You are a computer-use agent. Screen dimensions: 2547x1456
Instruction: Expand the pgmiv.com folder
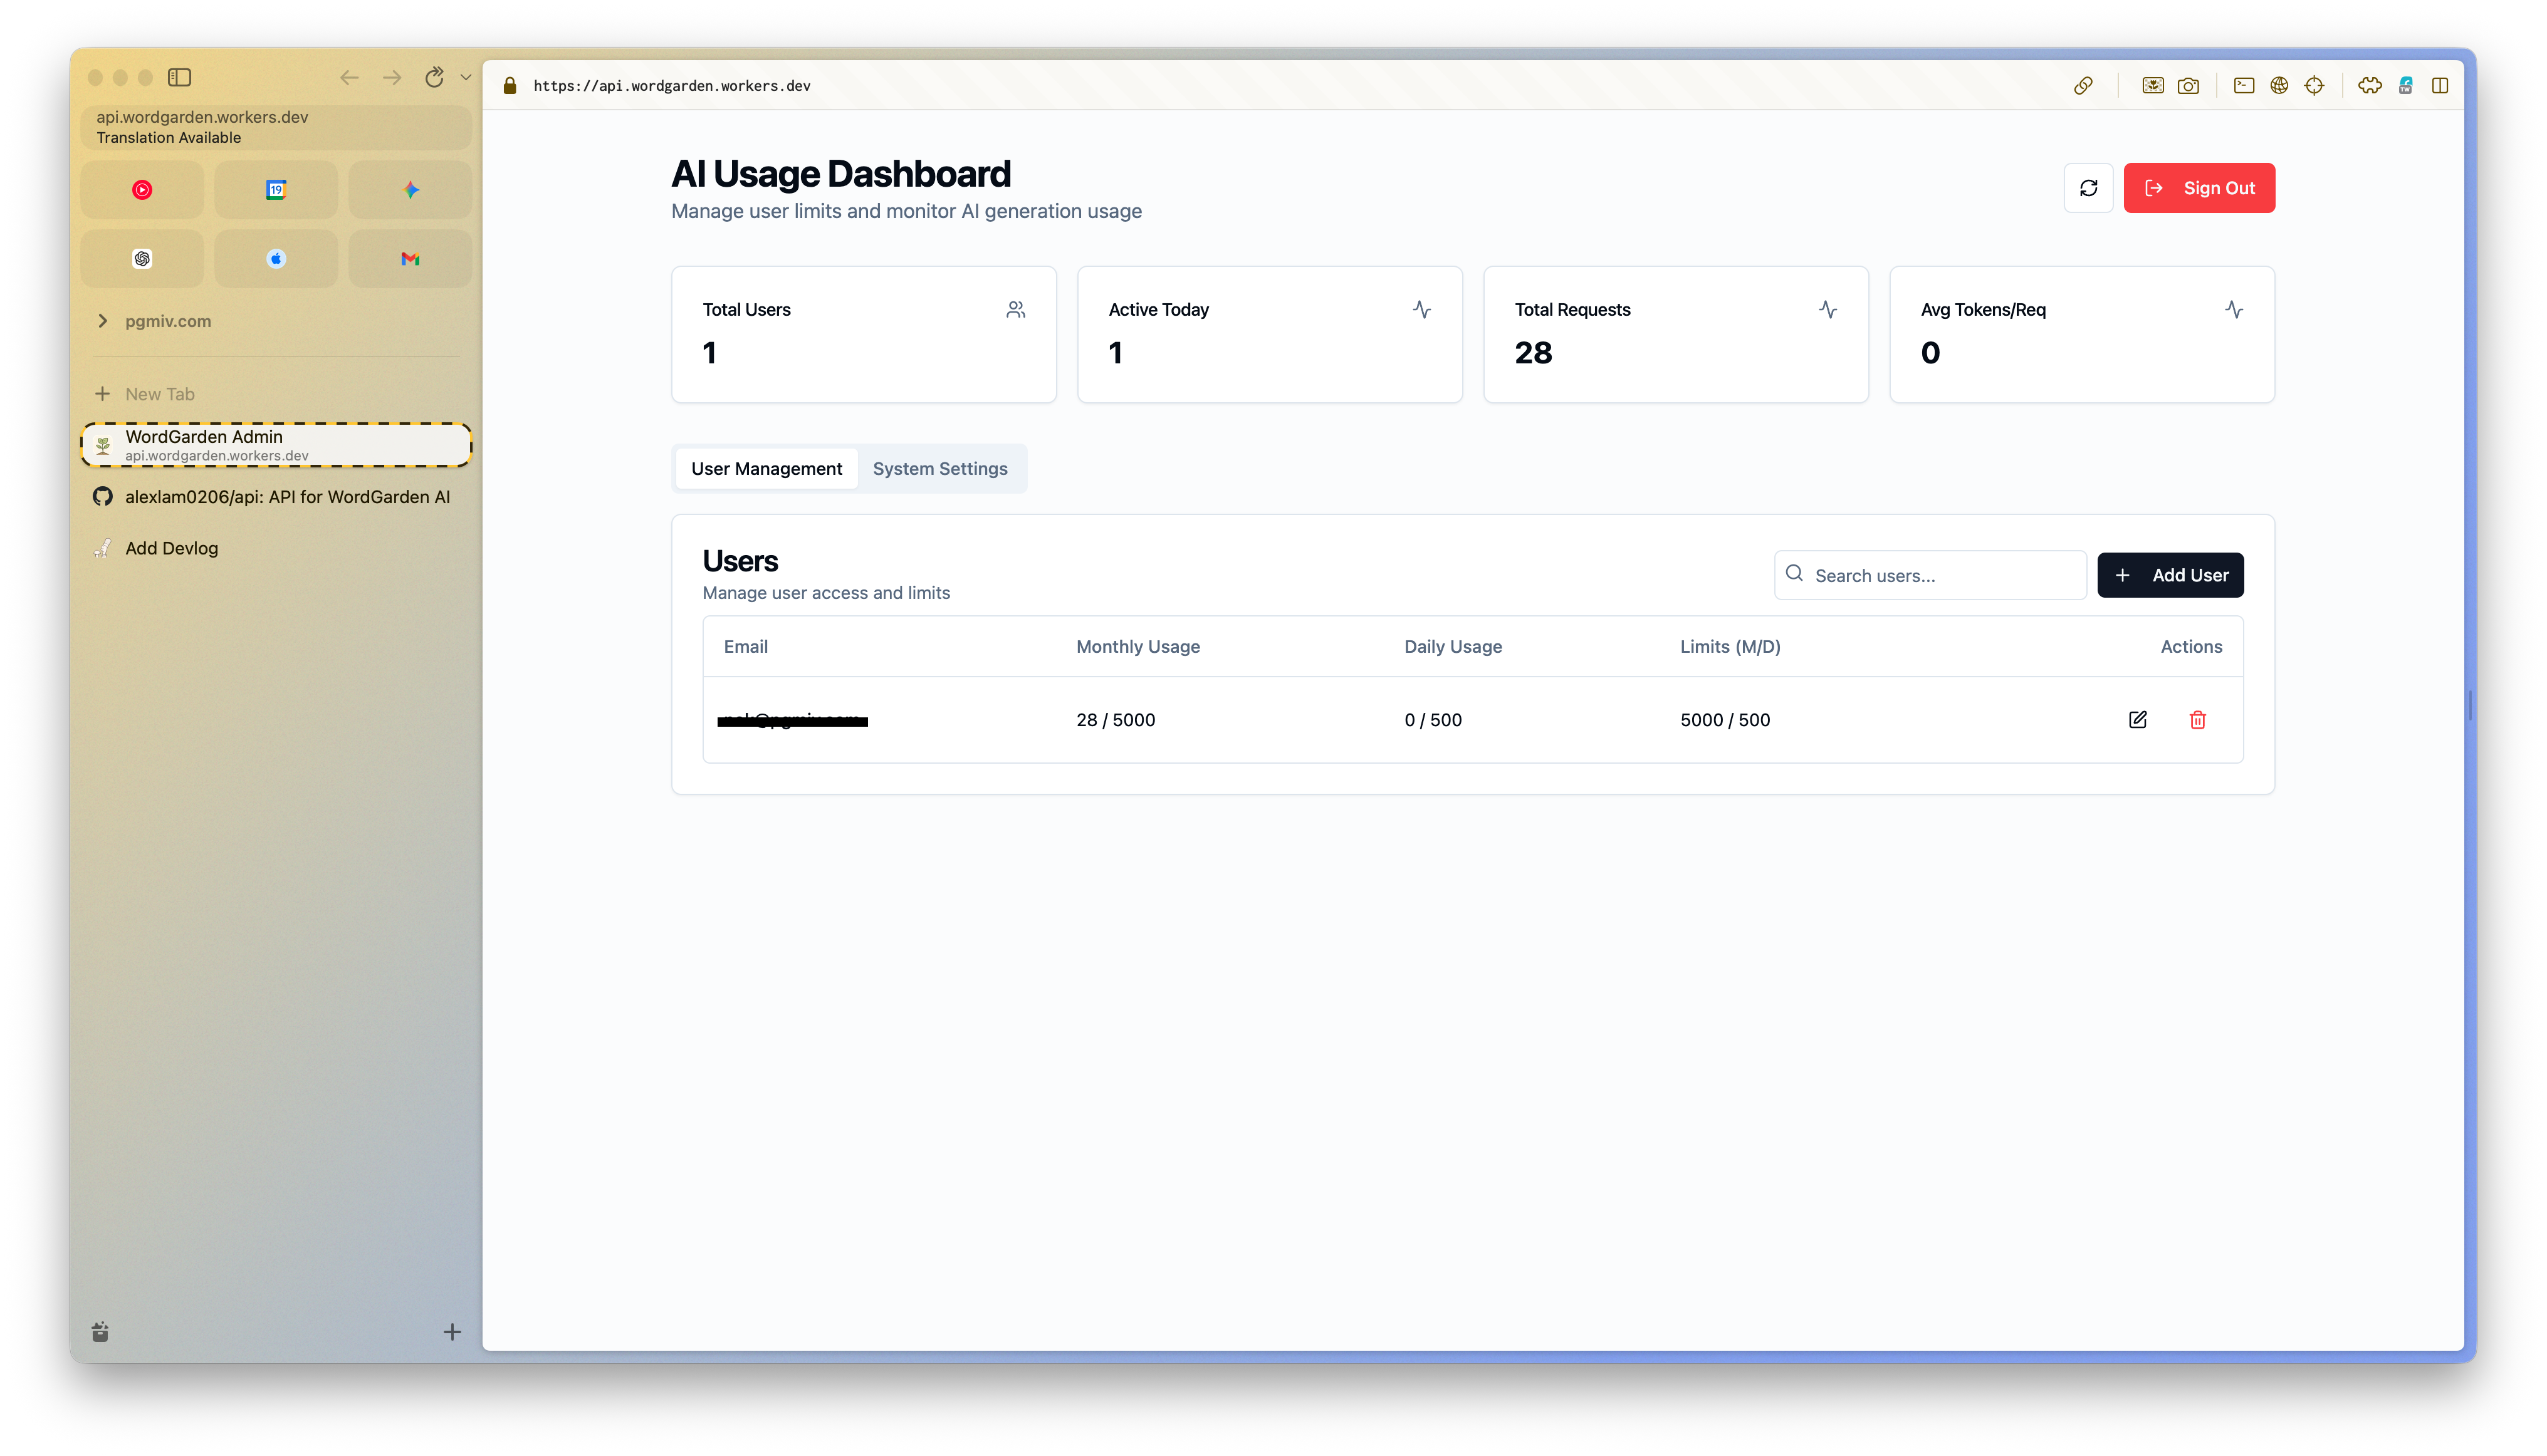[102, 321]
